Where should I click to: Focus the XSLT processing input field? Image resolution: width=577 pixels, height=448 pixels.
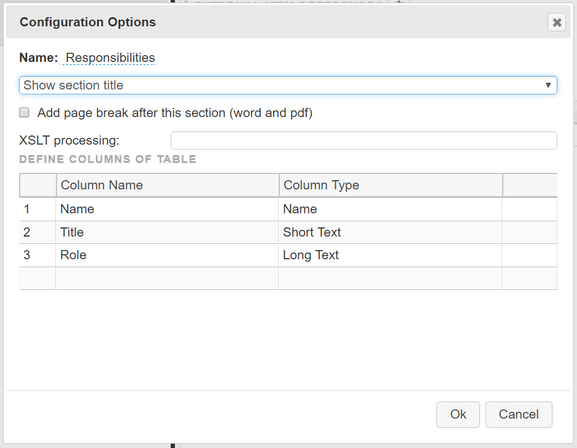[363, 140]
